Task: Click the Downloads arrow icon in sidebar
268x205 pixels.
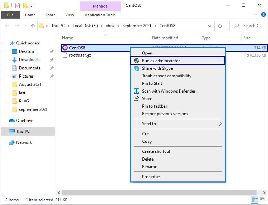Action: click(x=15, y=60)
